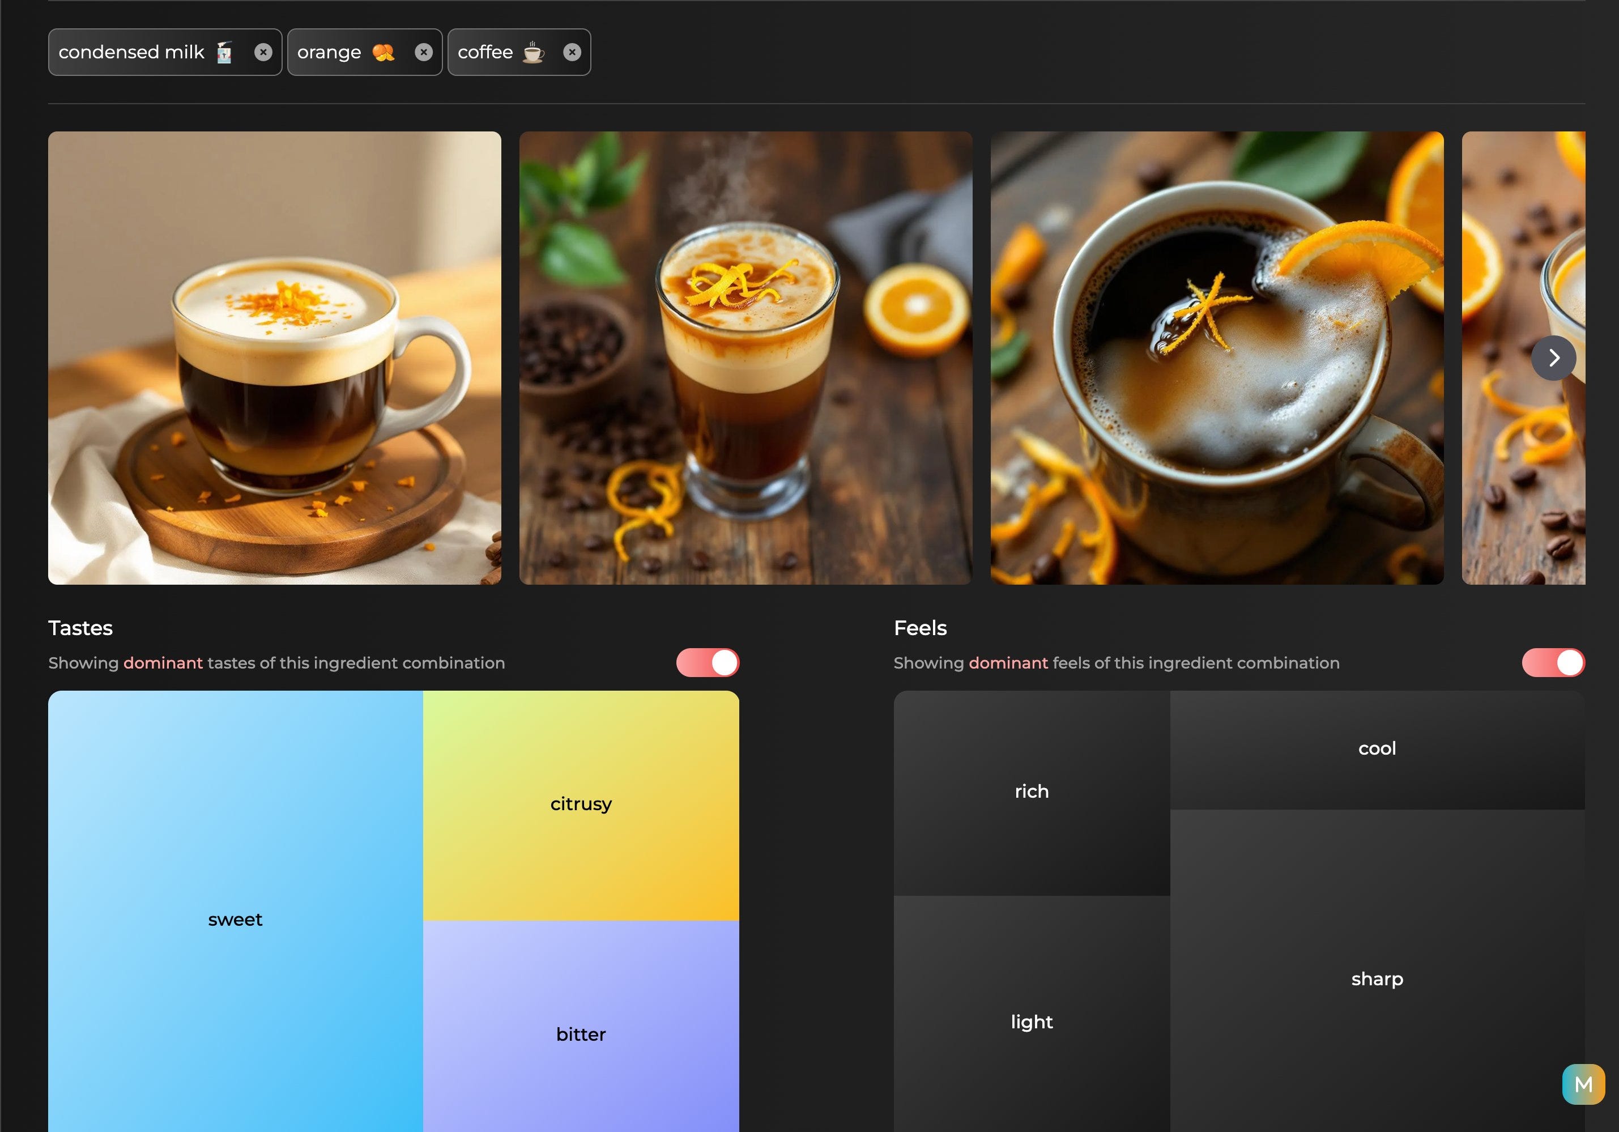Select the sharp feel tile
Screen dimensions: 1619x1132
1377,979
